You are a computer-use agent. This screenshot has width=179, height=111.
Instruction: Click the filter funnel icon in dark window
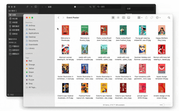tap(94, 7)
